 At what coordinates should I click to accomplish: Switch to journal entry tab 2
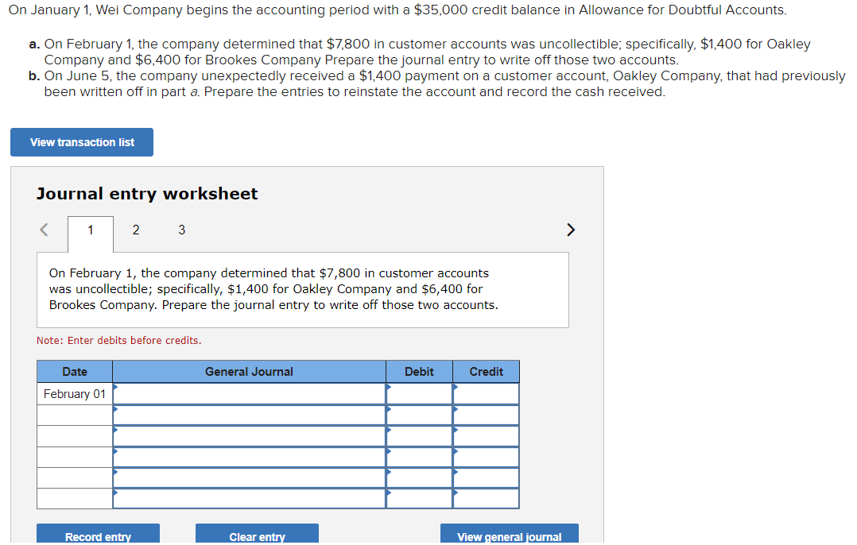click(x=135, y=230)
